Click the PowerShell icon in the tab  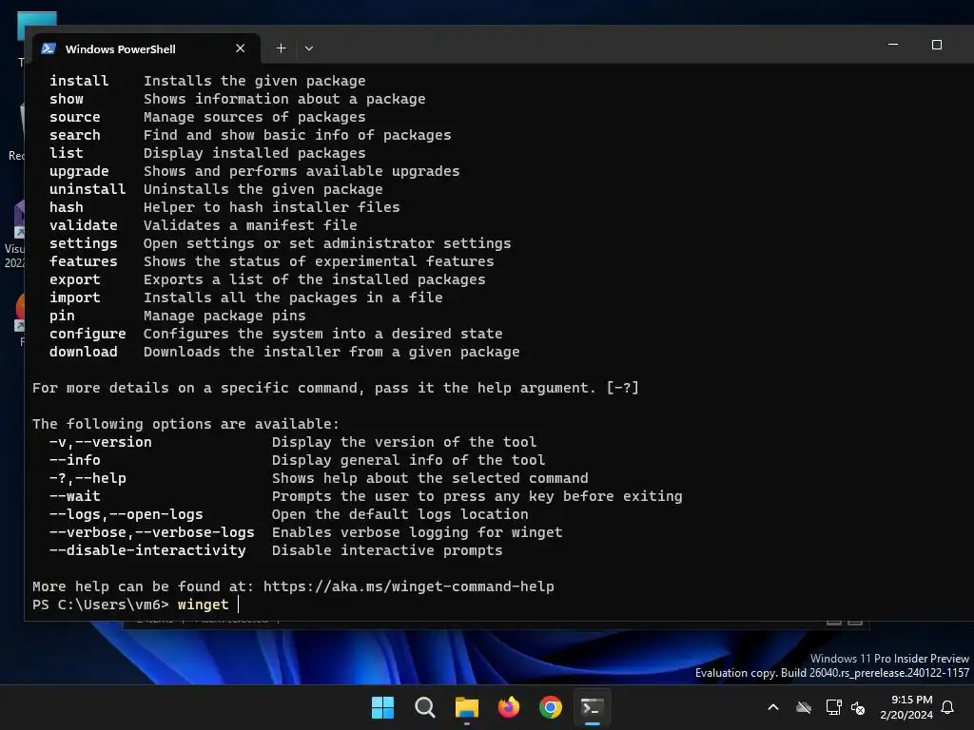49,48
